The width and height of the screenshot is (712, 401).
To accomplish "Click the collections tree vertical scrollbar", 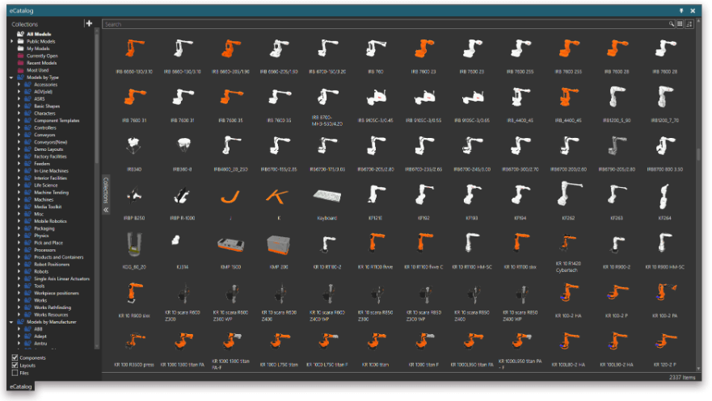I will click(96, 98).
